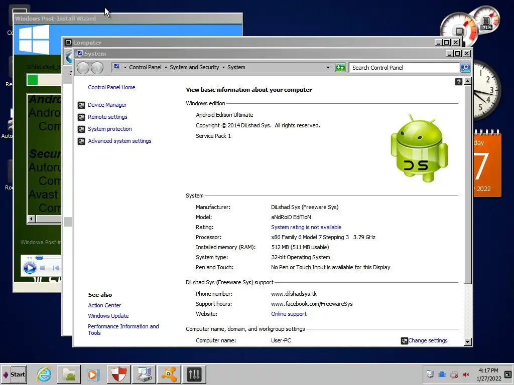Click System rating is not available

[306, 227]
